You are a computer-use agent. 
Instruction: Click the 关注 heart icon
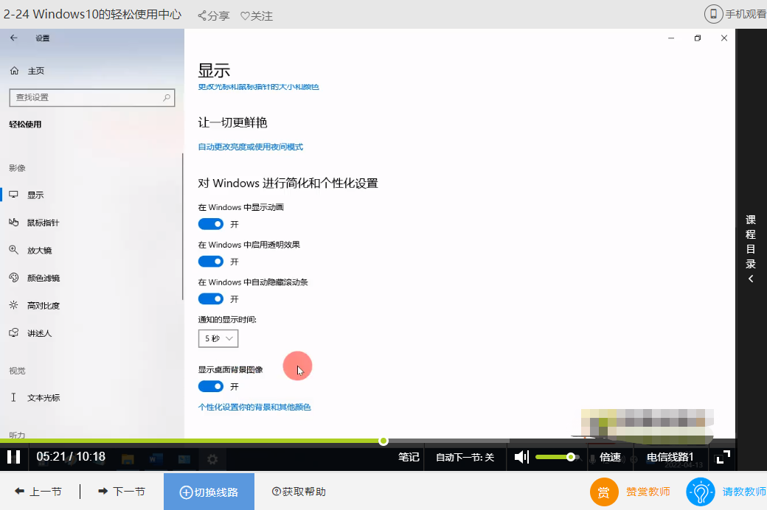click(245, 16)
